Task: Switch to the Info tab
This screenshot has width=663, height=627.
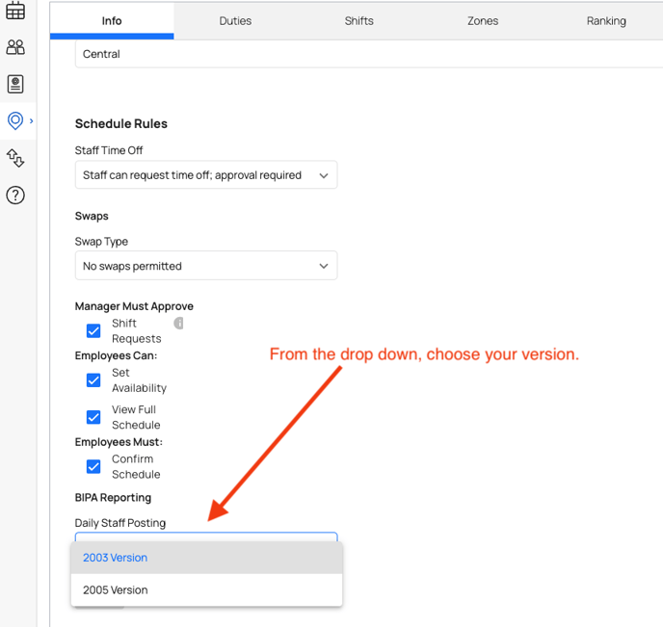Action: point(112,20)
